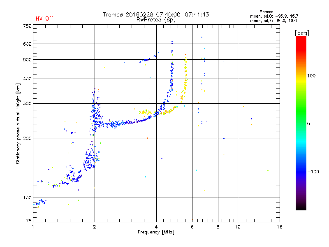Click the 'Phases' header text
The image size is (329, 247).
coord(266,12)
